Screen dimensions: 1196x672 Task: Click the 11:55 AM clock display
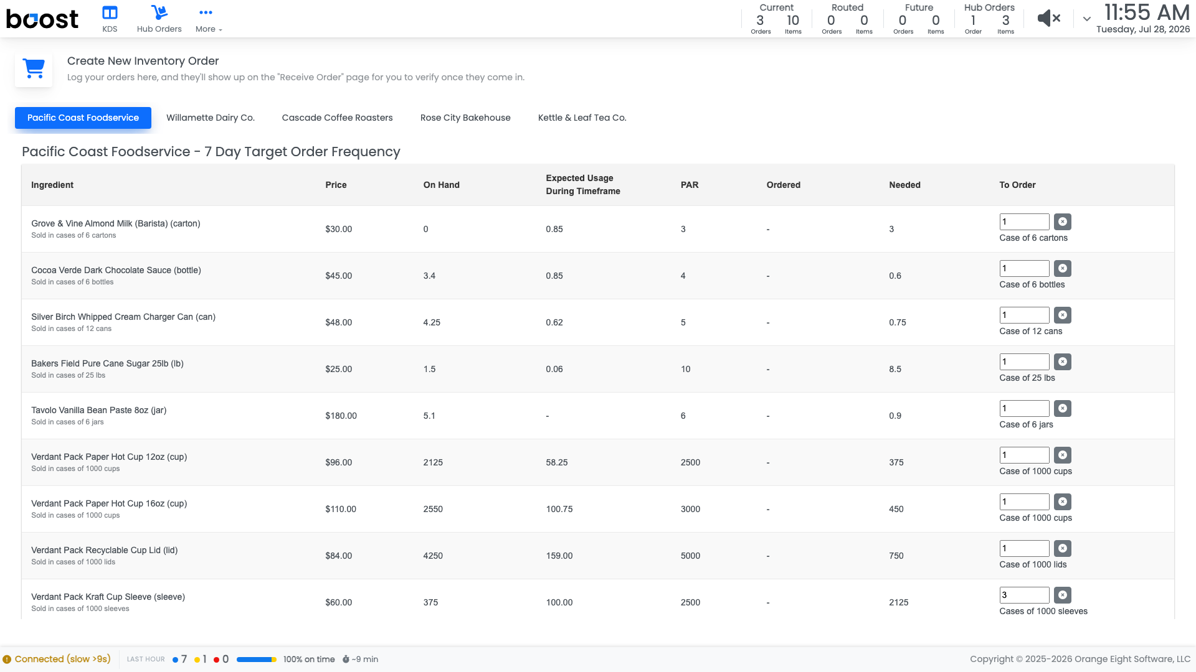pos(1146,12)
